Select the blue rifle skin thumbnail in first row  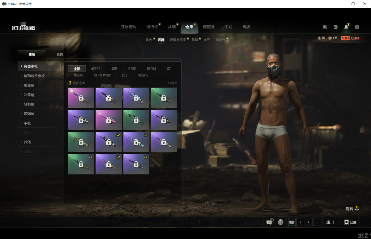tap(136, 98)
